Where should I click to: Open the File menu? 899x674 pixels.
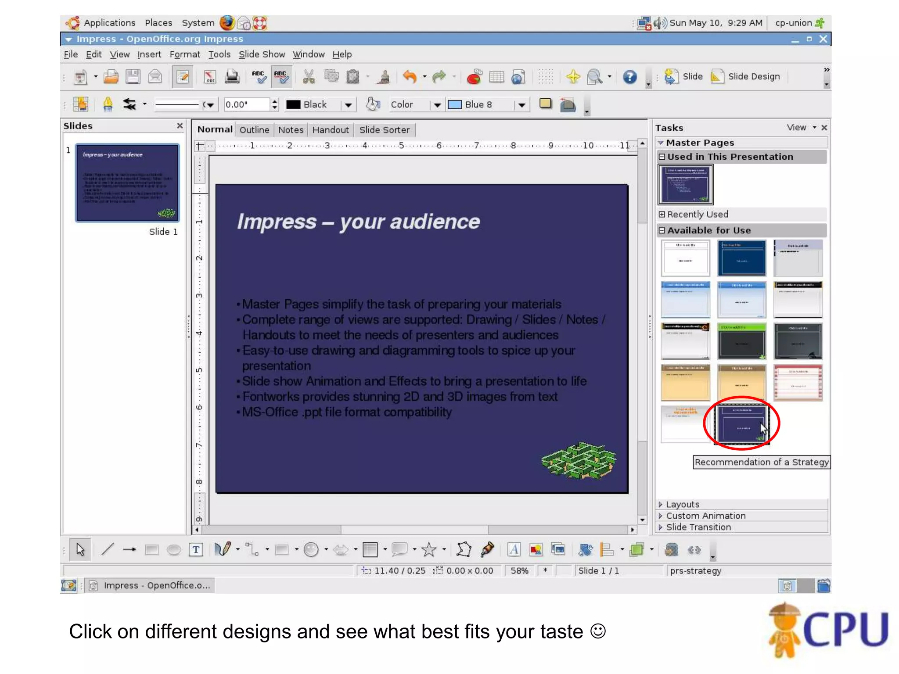click(x=70, y=54)
